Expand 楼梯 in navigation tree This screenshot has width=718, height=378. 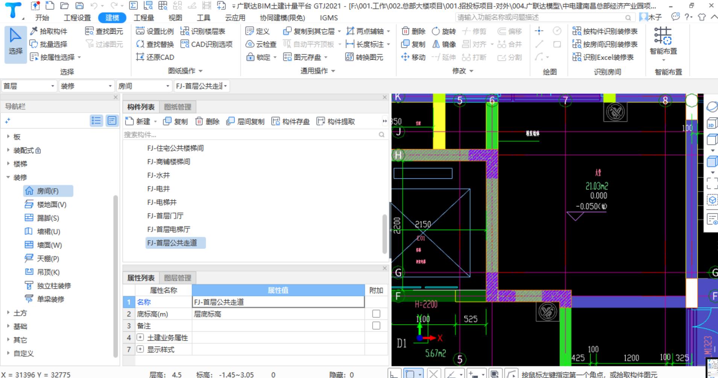(8, 164)
